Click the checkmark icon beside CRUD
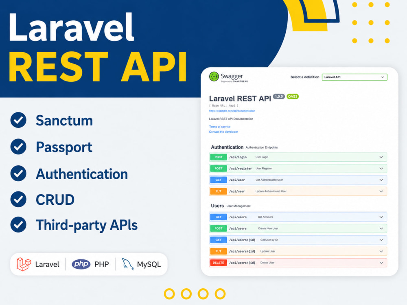Screen dimensions: 407x305 [x=18, y=199]
